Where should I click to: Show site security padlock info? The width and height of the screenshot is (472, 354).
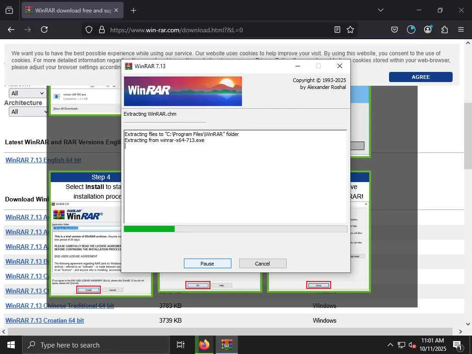102,30
